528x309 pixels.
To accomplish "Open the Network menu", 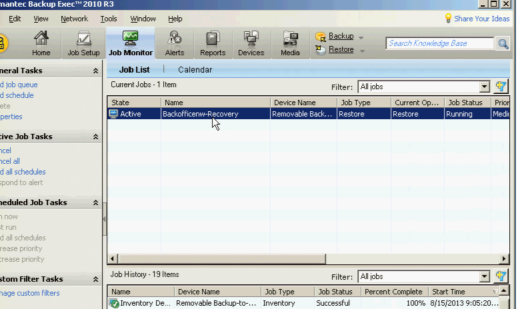I will (74, 19).
